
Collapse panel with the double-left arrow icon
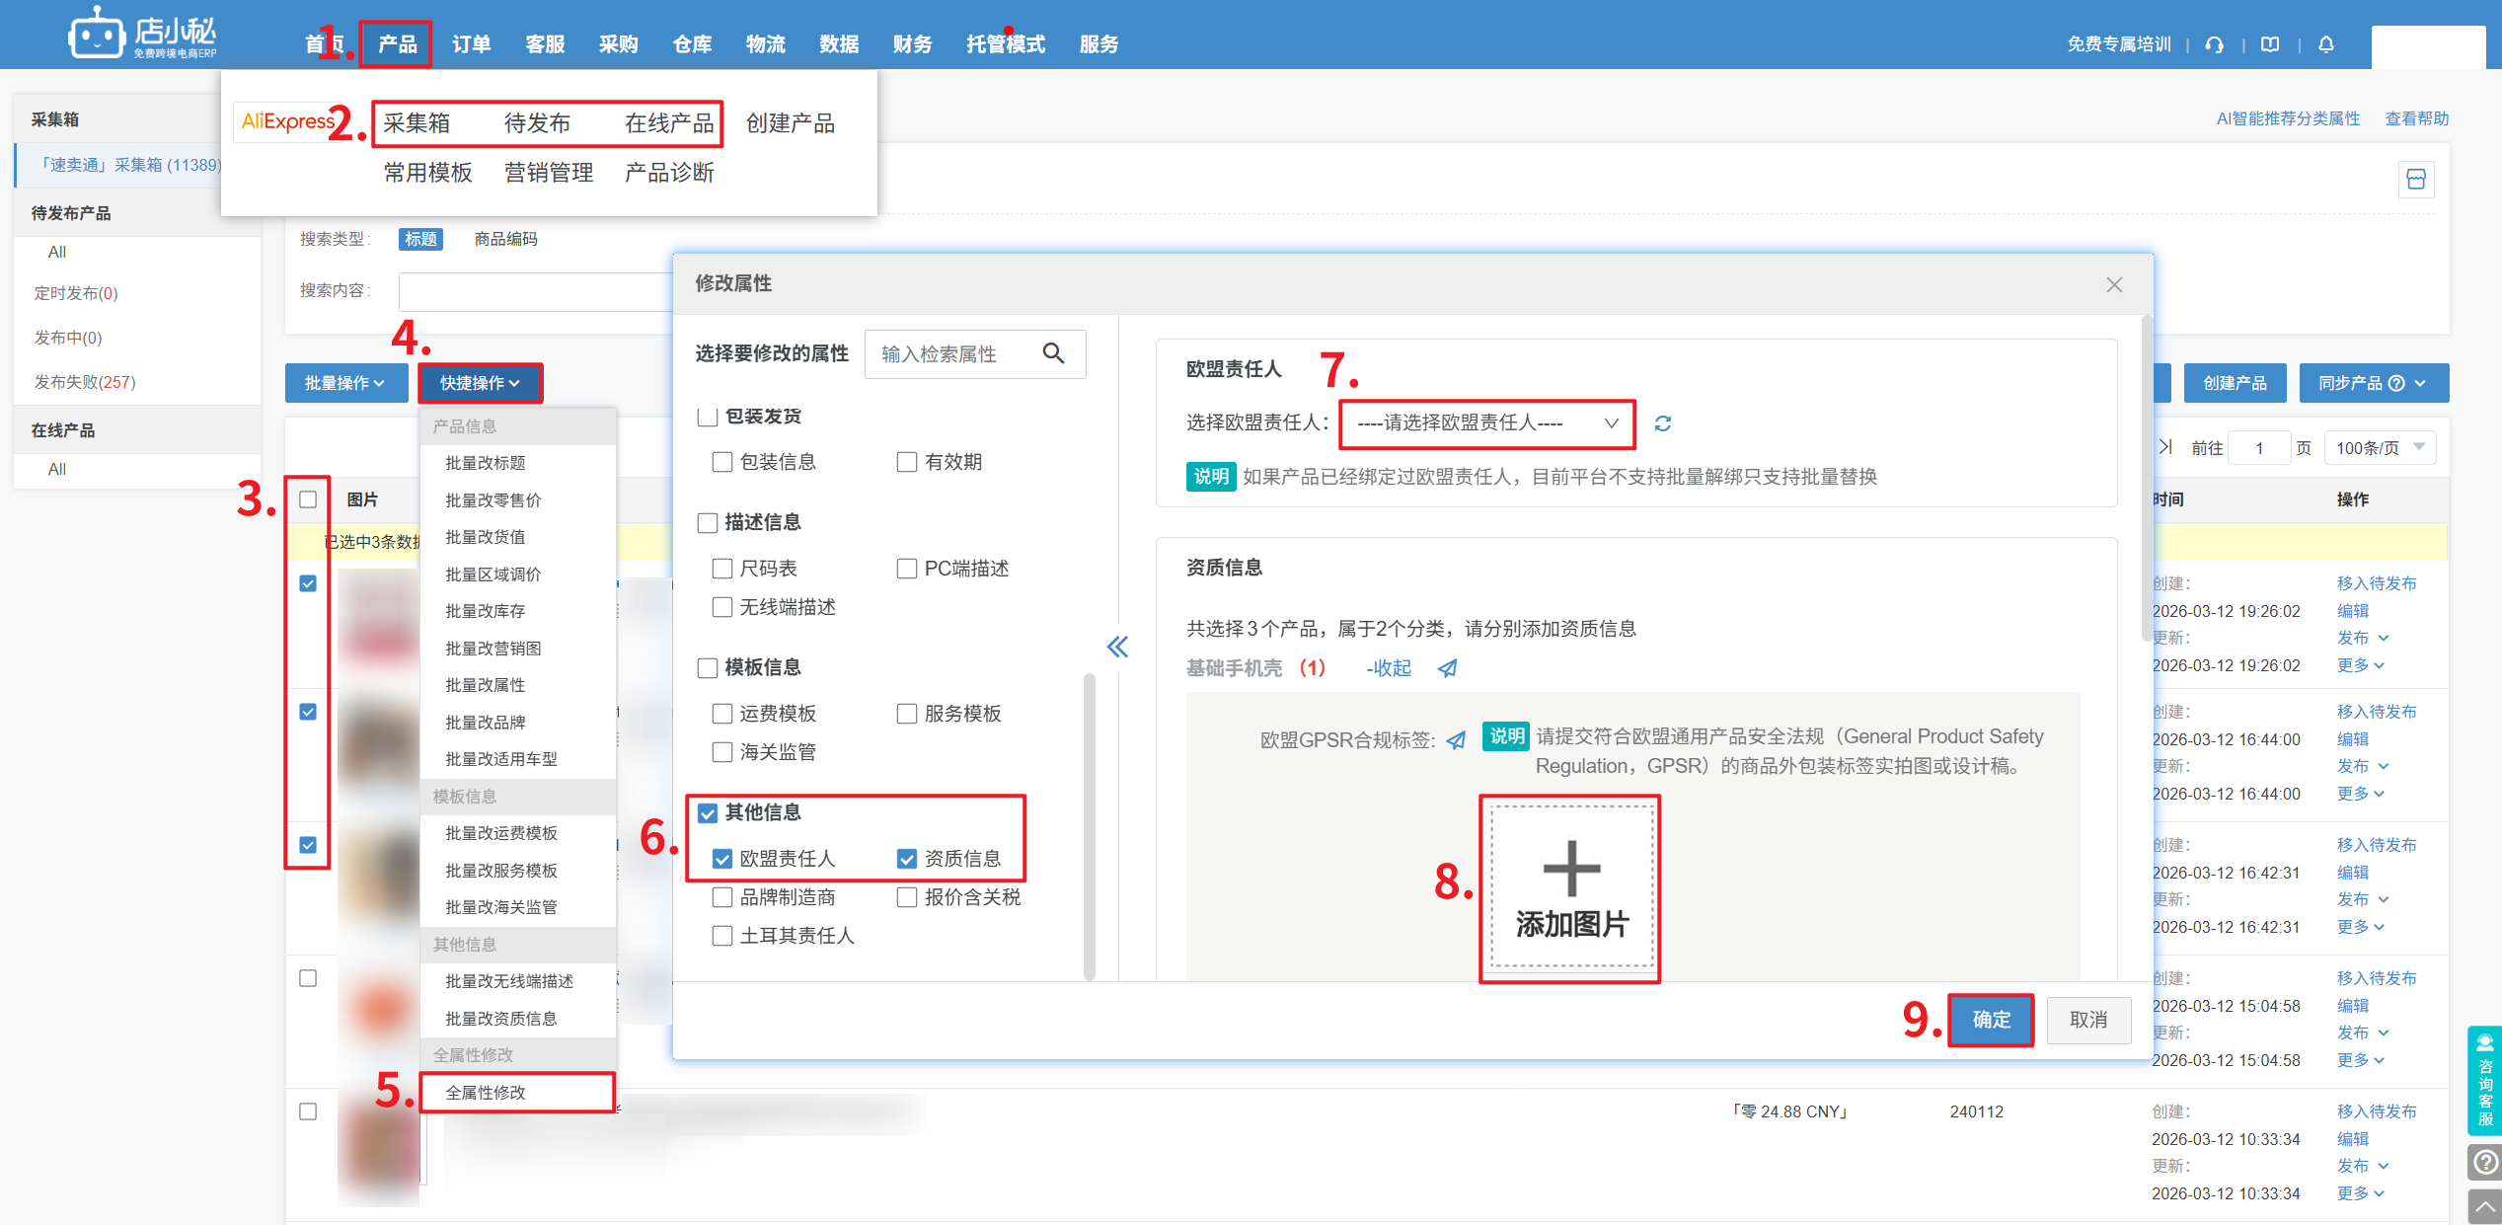pos(1117,648)
